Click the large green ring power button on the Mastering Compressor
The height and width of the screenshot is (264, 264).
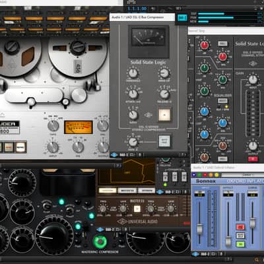[x=100, y=242]
